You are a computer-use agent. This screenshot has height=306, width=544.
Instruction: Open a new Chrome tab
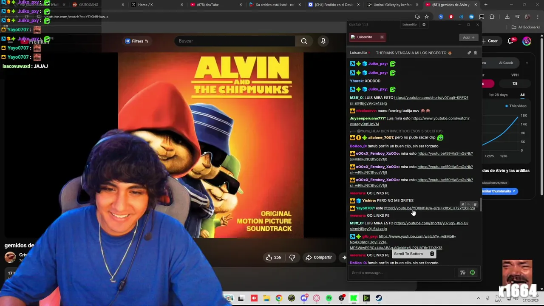pyautogui.click(x=486, y=5)
